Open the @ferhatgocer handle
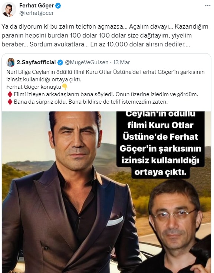 [36, 13]
